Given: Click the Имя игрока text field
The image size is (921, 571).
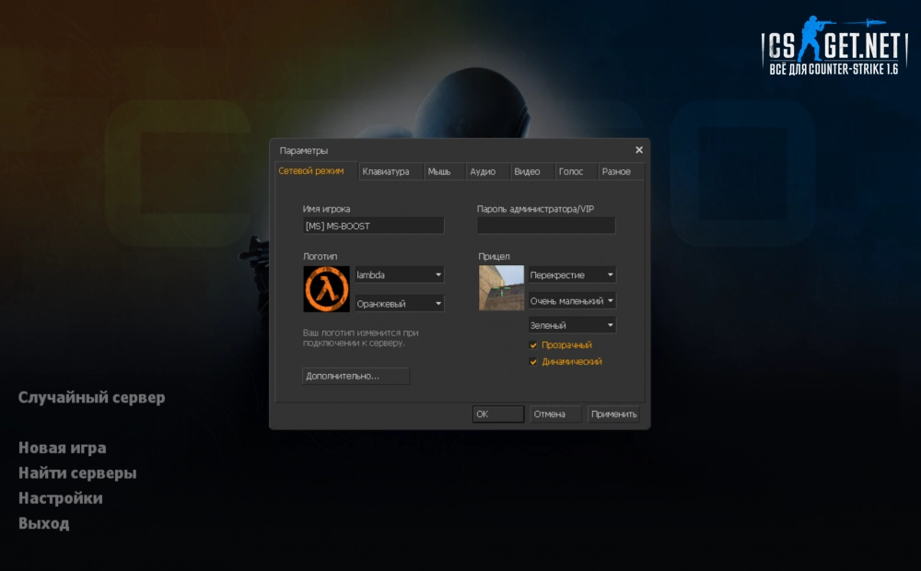Looking at the screenshot, I should 373,226.
